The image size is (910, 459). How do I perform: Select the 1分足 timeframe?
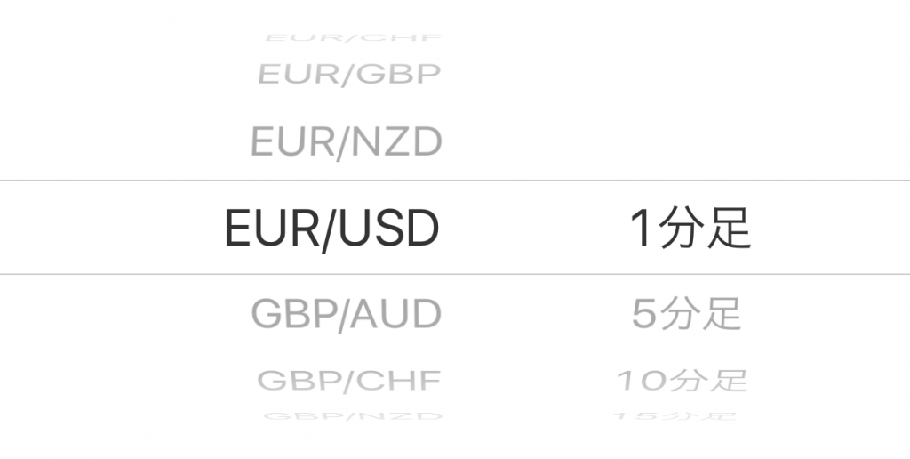[690, 229]
